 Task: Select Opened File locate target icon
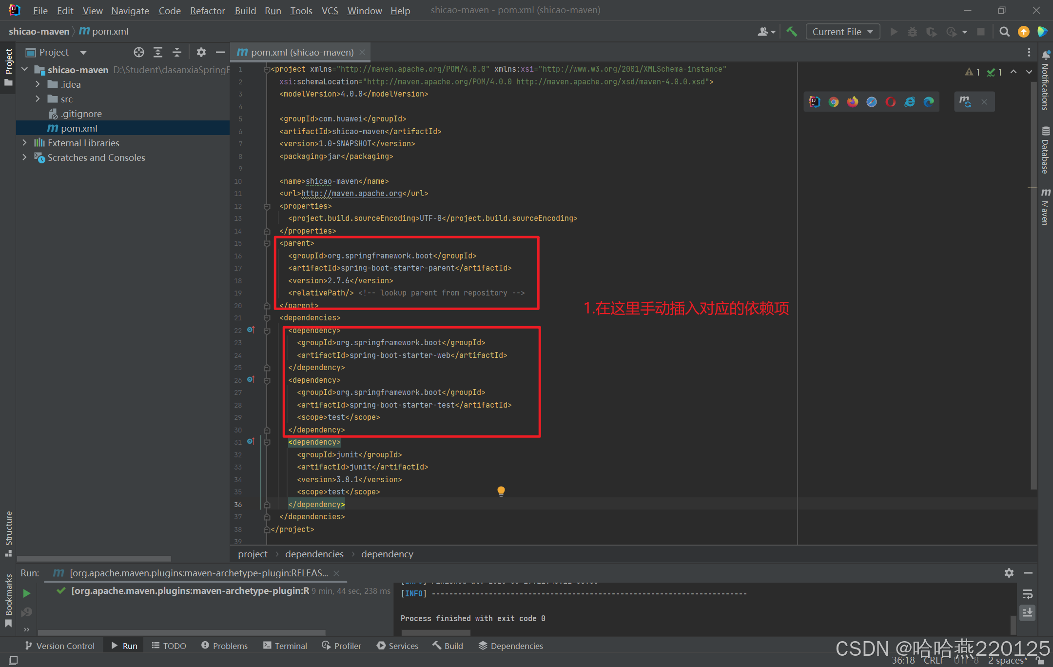(x=139, y=52)
